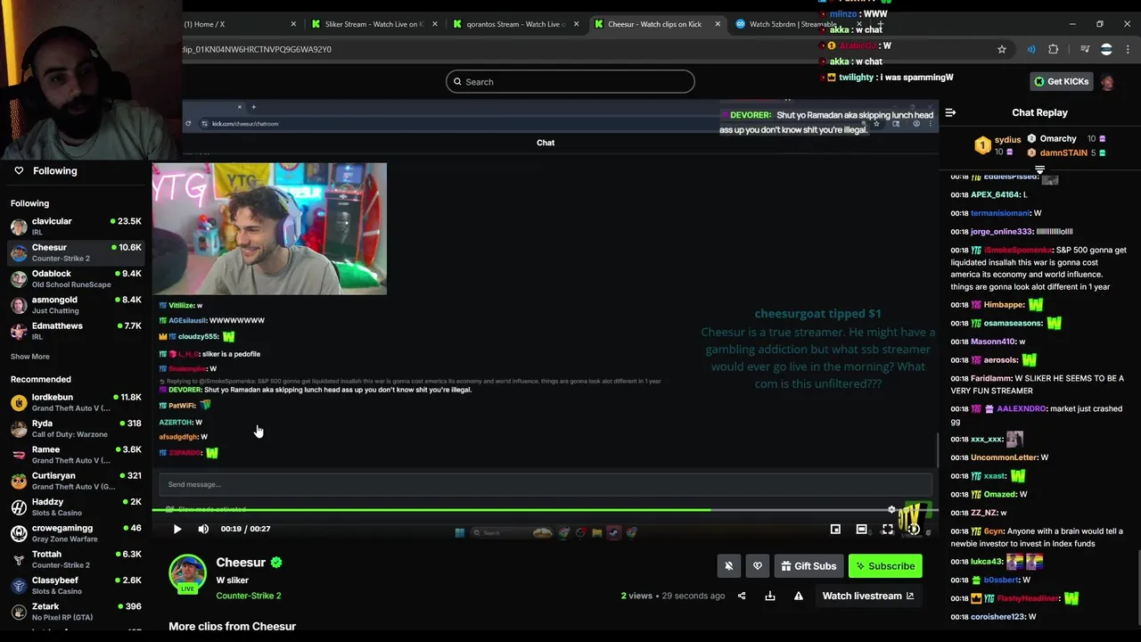Enable picture-in-picture mode on the player
The image size is (1141, 642).
click(x=835, y=529)
